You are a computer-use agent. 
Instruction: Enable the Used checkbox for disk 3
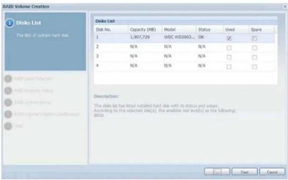pos(229,57)
